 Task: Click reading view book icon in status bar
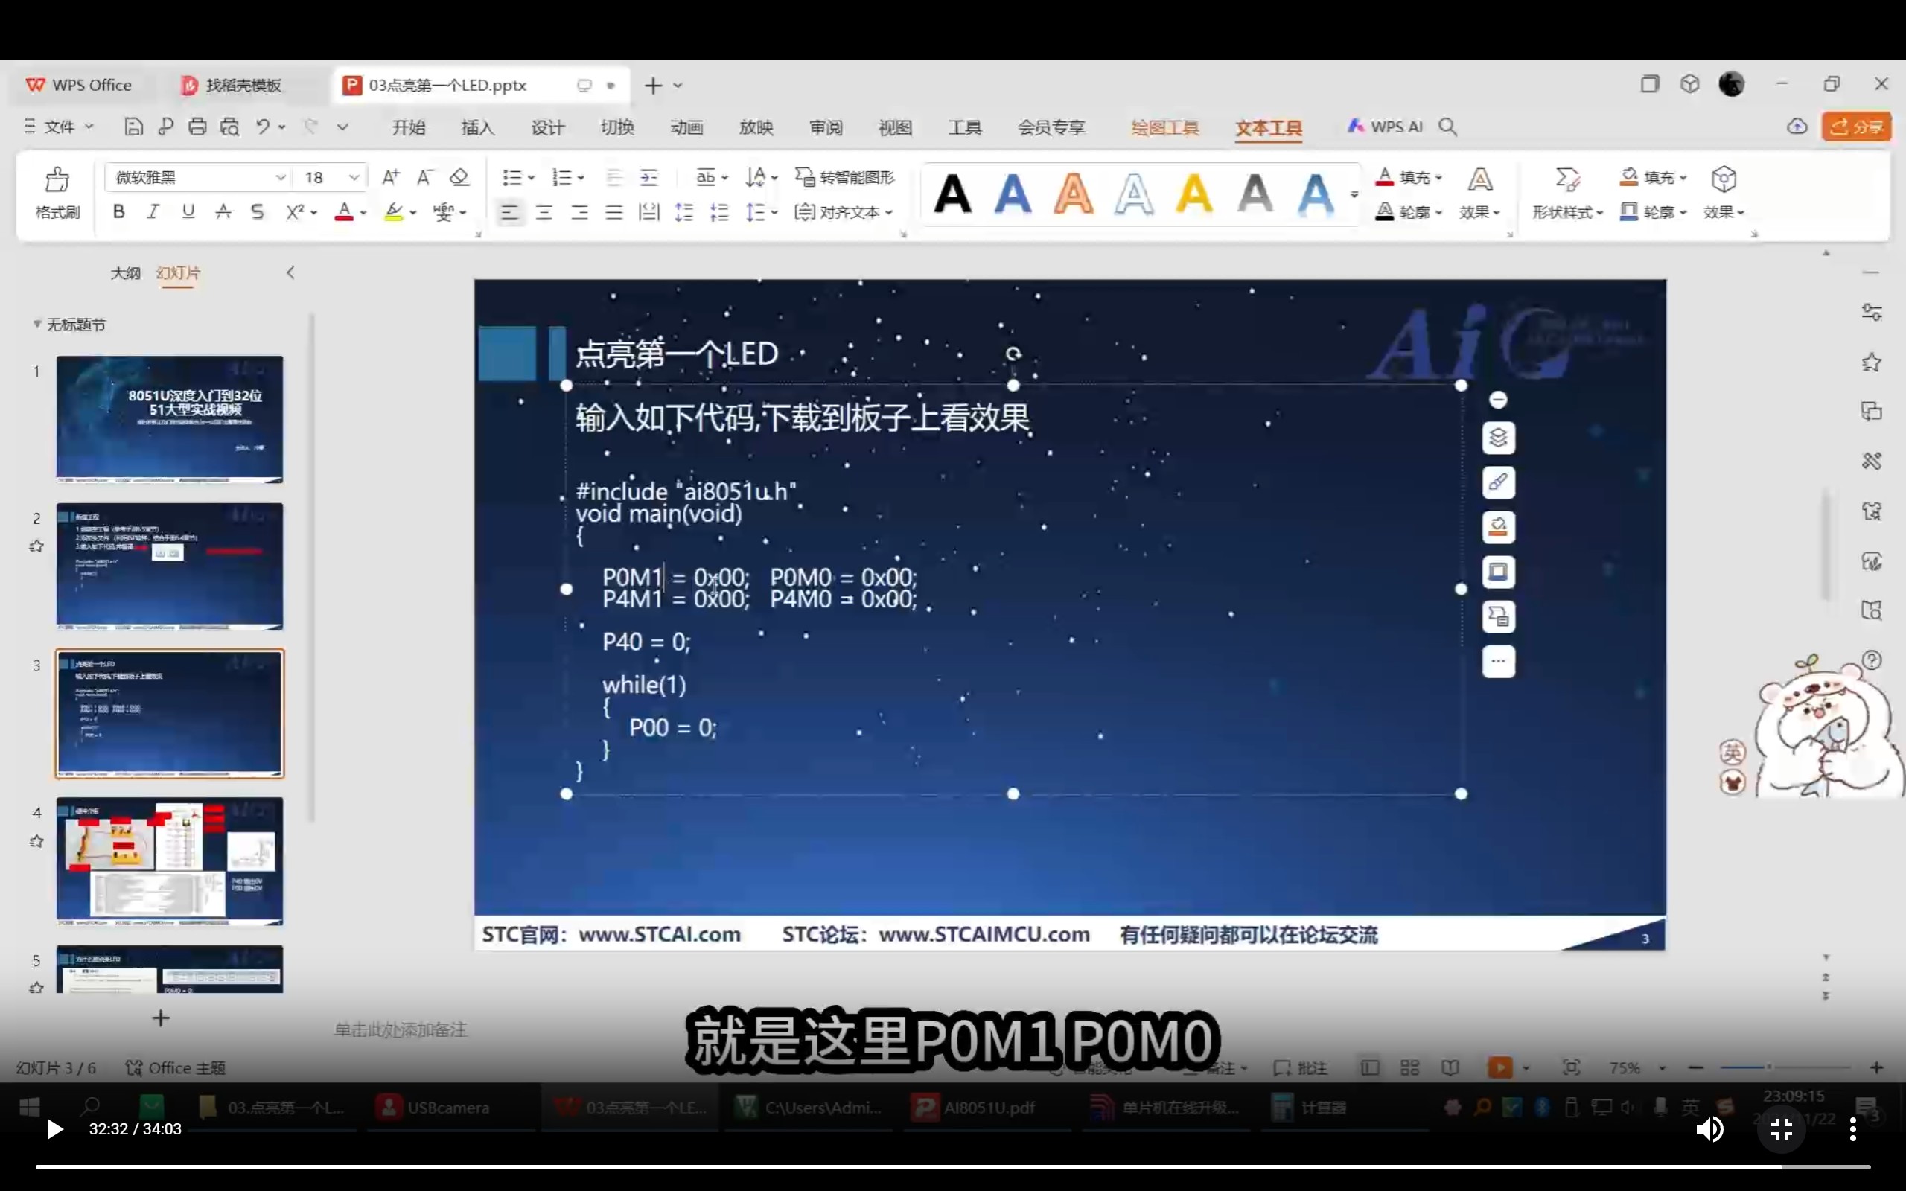(1450, 1068)
